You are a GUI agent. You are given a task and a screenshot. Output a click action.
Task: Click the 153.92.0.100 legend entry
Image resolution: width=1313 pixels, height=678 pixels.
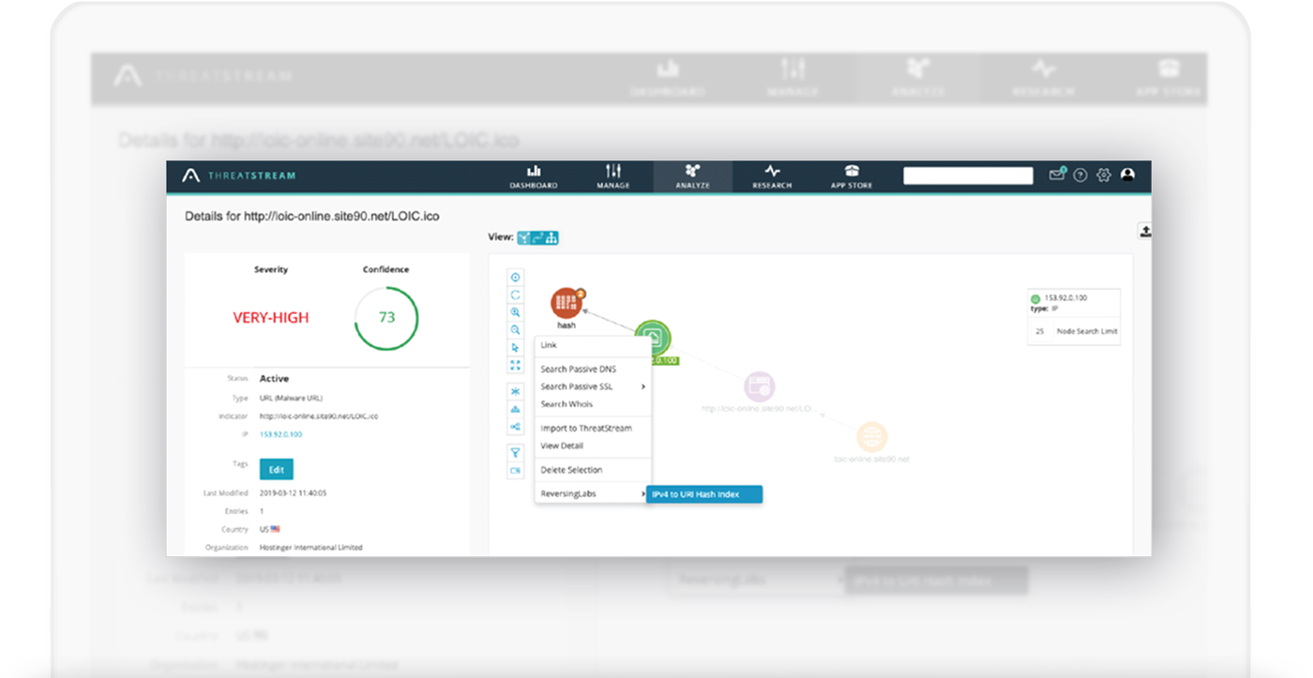(x=1064, y=298)
